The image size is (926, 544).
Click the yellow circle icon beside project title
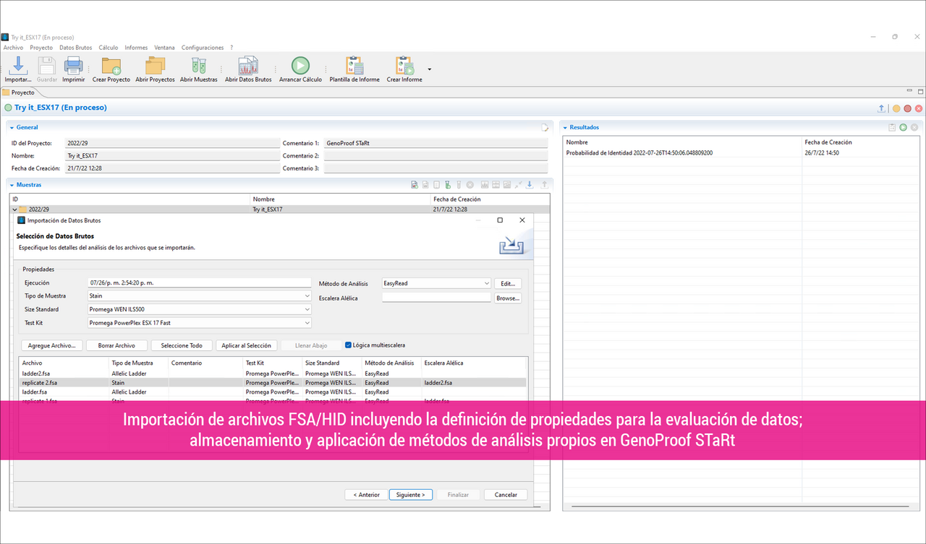(x=896, y=108)
